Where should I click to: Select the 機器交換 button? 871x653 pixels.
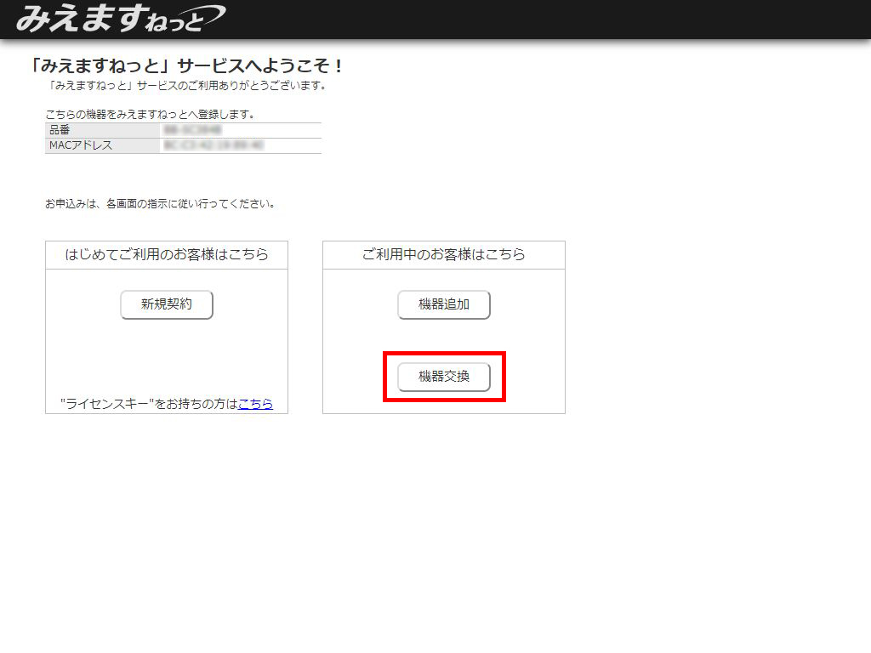click(443, 377)
